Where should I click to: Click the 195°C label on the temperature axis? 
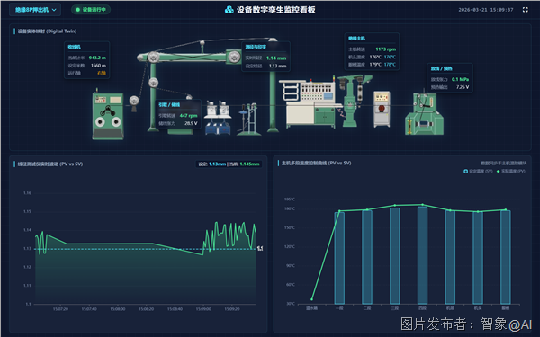pos(289,200)
